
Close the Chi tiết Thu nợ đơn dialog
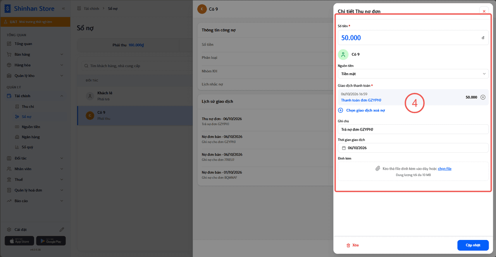click(x=484, y=11)
